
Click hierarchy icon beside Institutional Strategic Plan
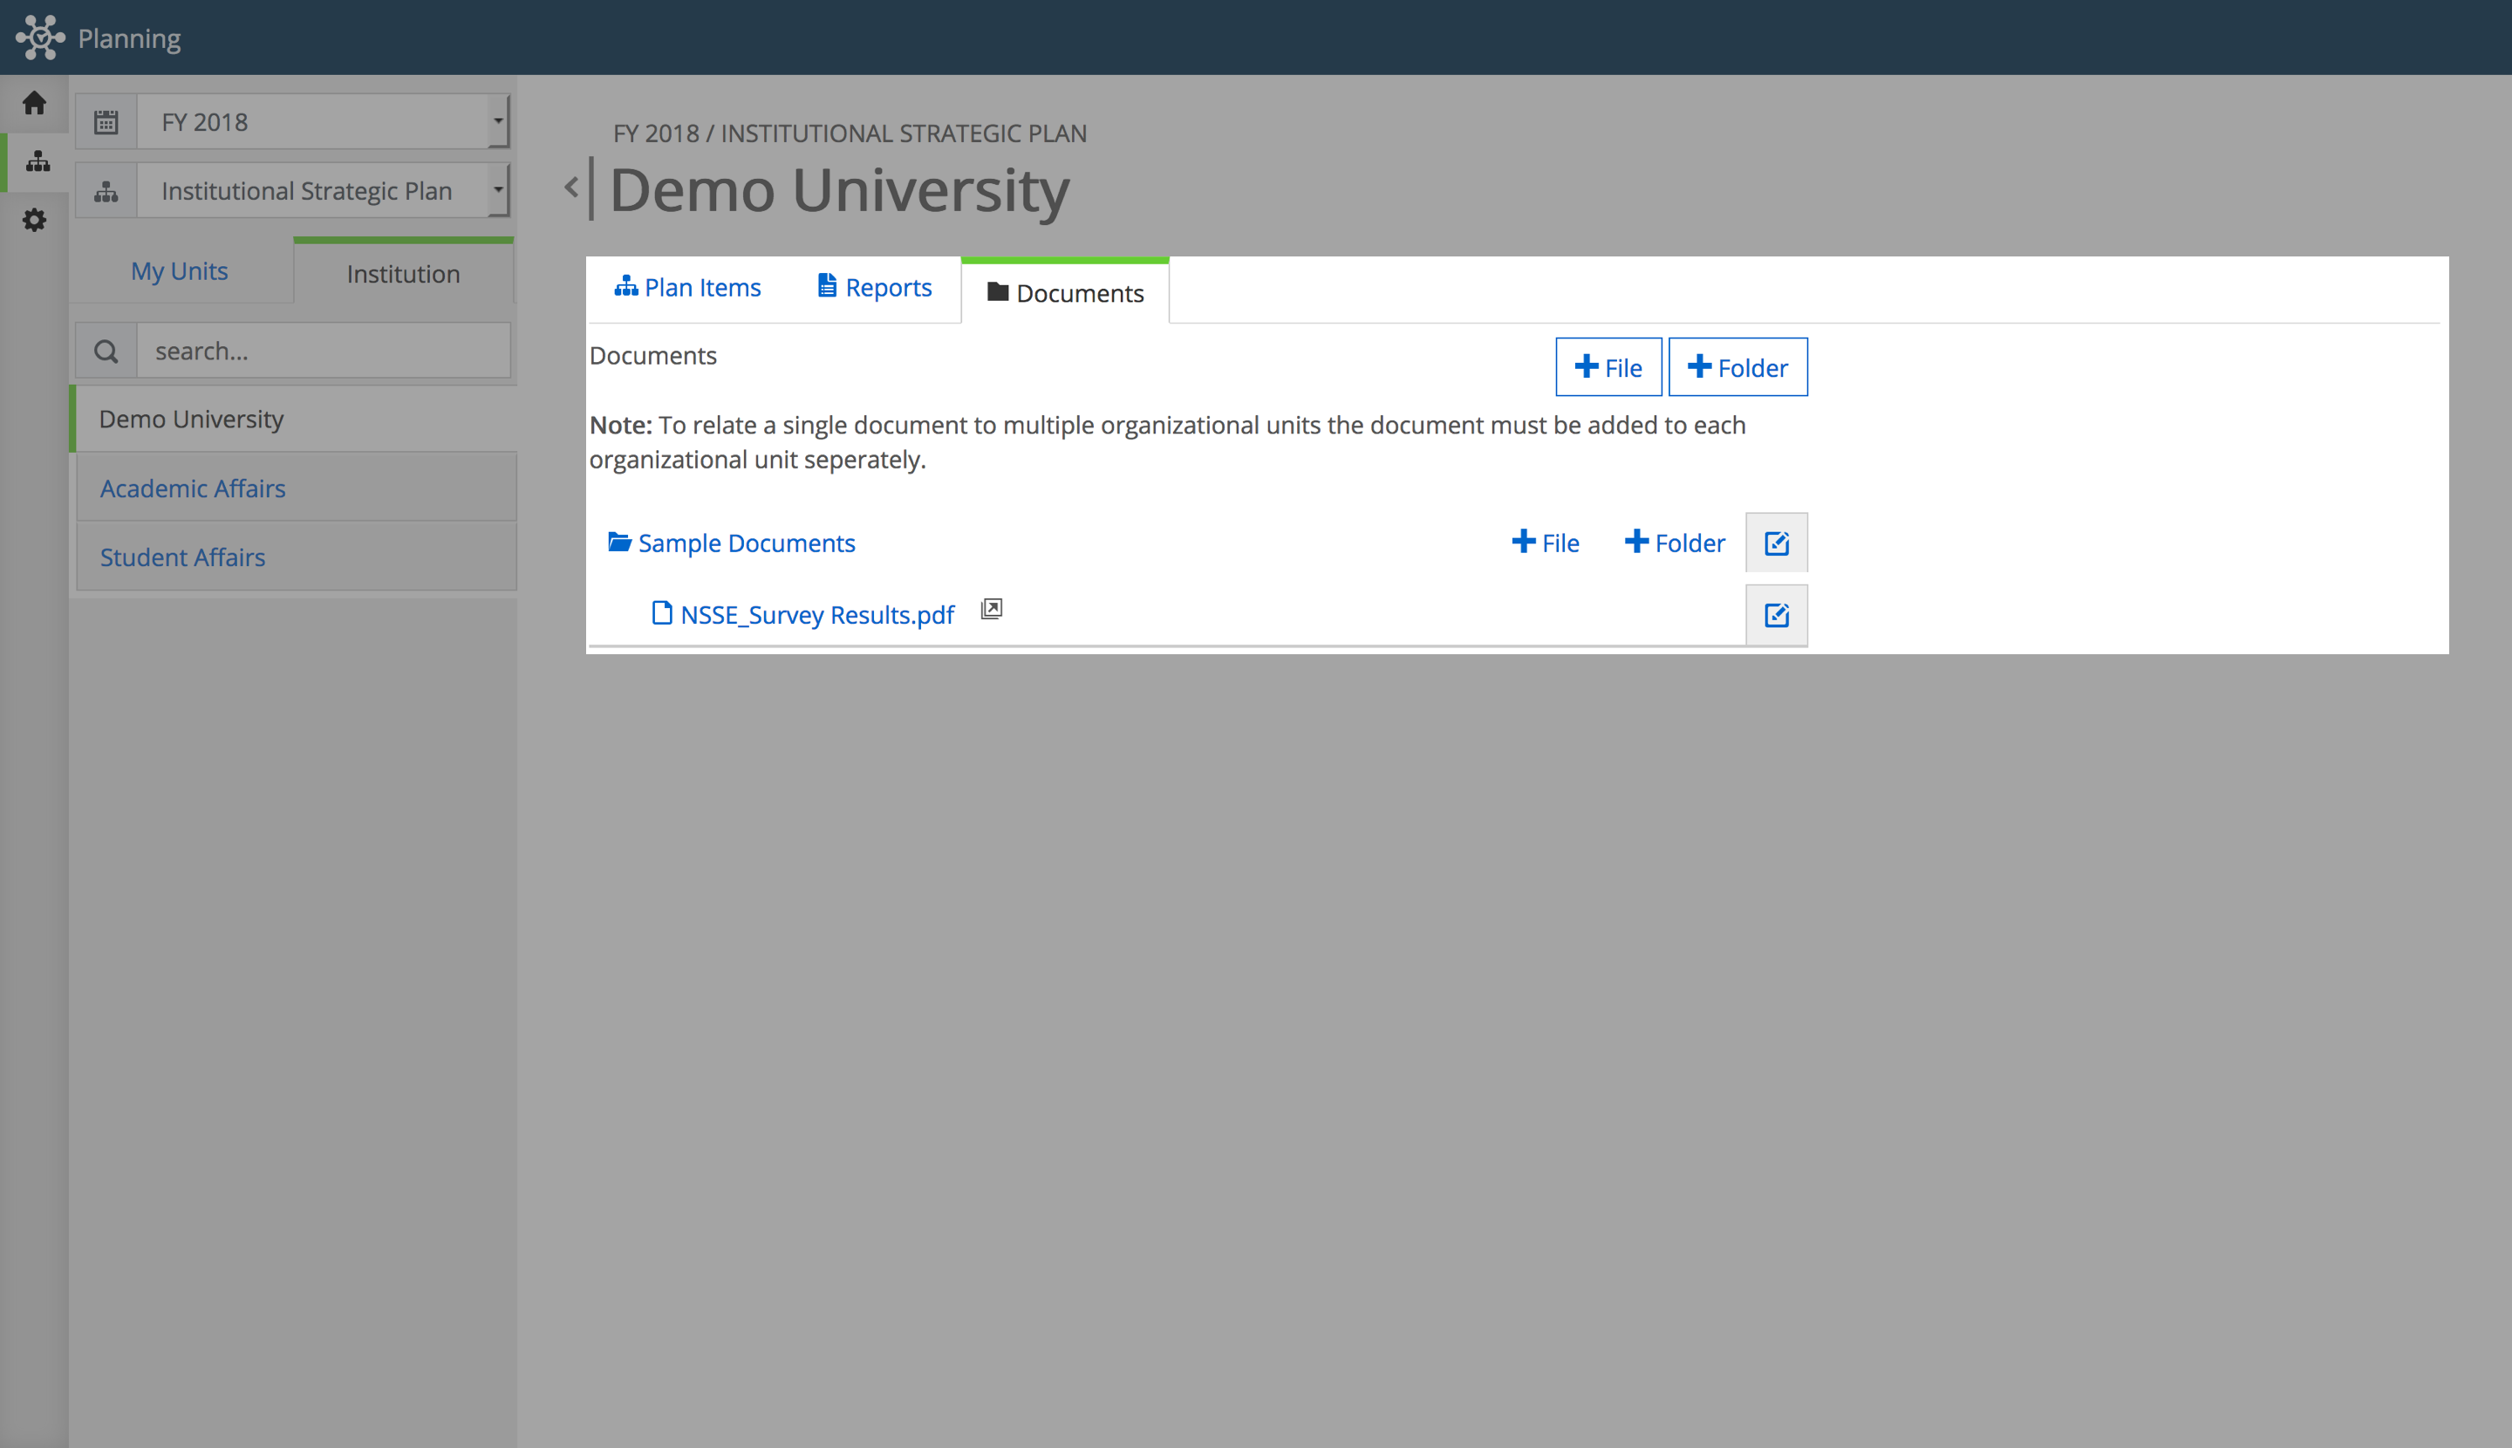pos(106,191)
